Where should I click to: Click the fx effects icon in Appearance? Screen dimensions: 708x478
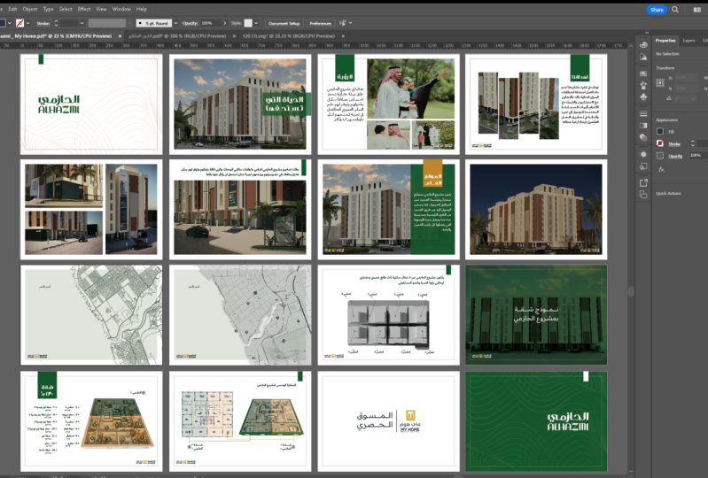click(x=662, y=170)
